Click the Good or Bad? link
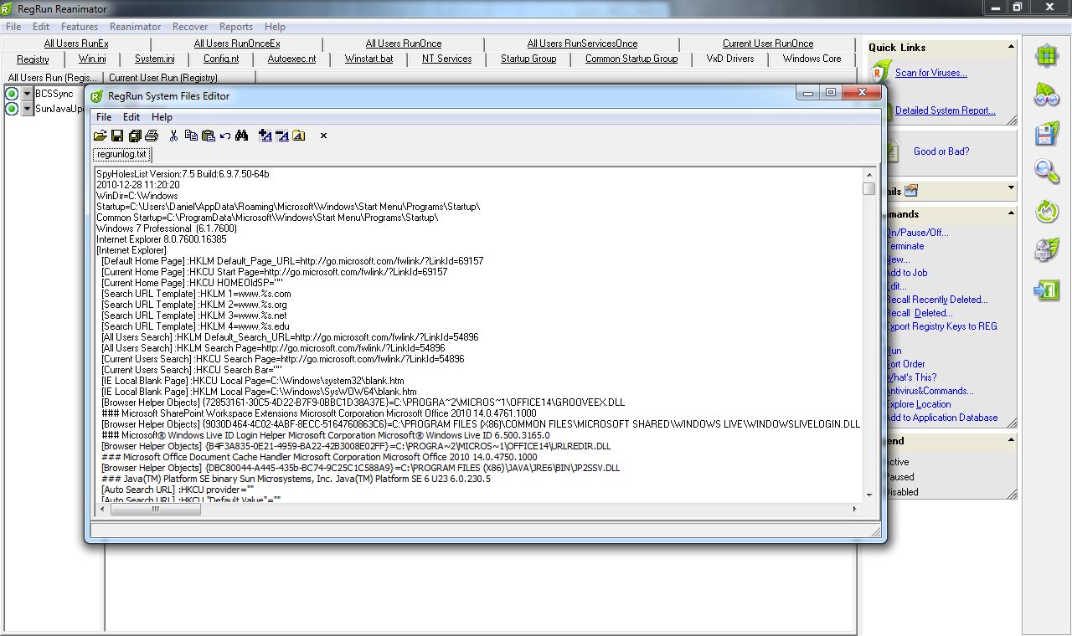The width and height of the screenshot is (1072, 636). point(941,151)
